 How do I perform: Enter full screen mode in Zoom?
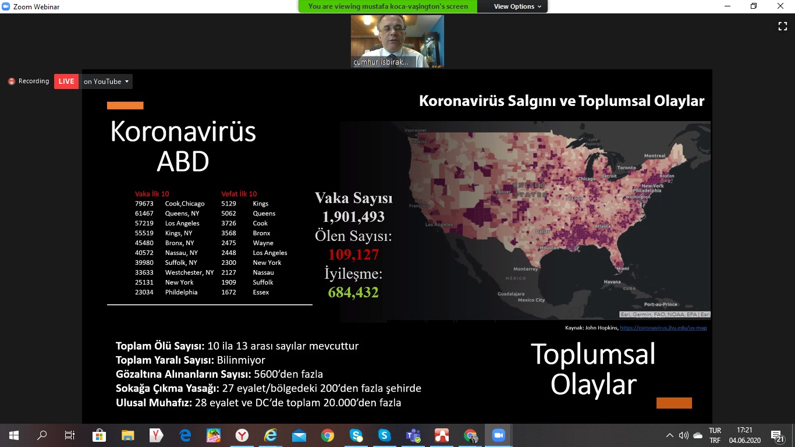point(783,26)
